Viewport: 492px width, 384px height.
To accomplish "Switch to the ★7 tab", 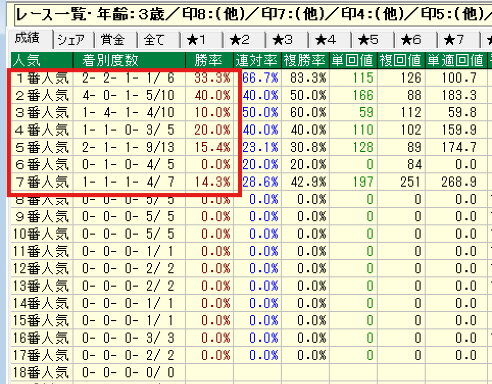I will (454, 40).
